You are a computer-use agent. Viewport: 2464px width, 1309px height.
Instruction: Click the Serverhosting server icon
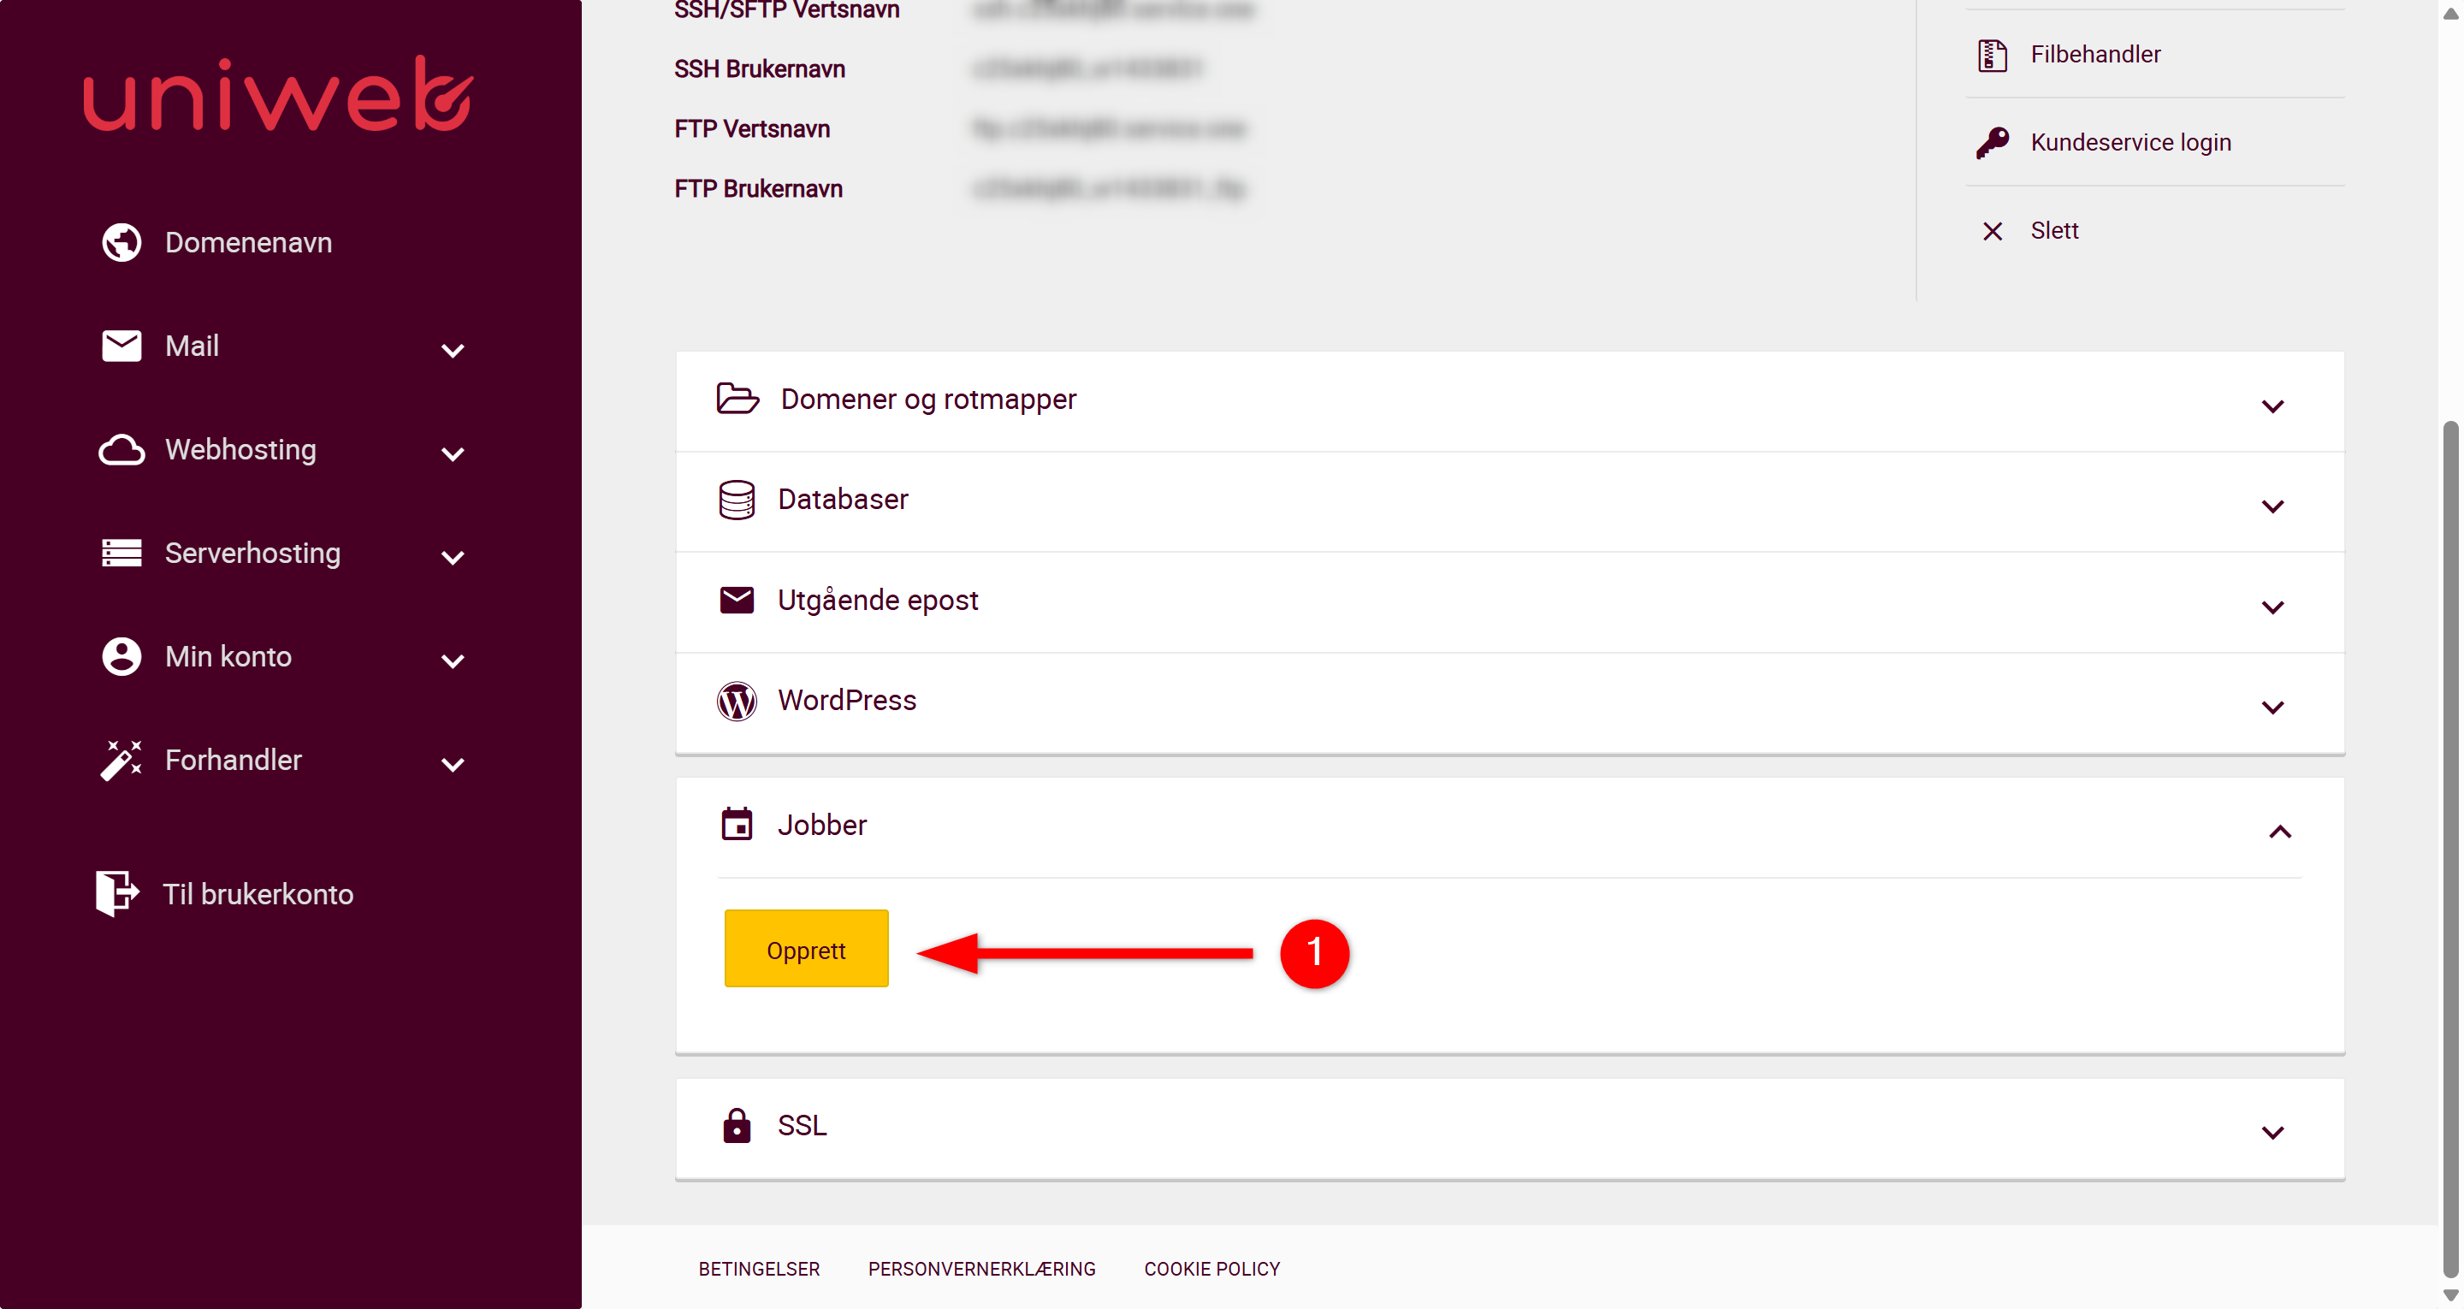pyautogui.click(x=121, y=553)
